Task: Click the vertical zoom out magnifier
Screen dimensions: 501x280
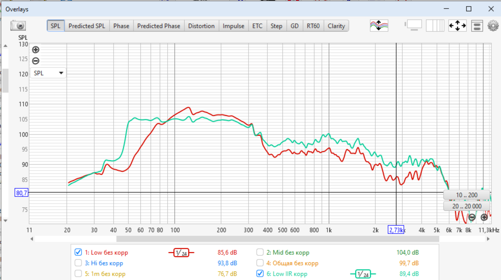Action: click(36, 61)
